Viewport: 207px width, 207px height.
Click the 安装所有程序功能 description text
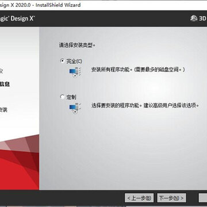pos(110,70)
